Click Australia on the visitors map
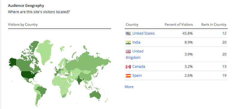Viewport: 239px width, 109px height. [x=95, y=95]
